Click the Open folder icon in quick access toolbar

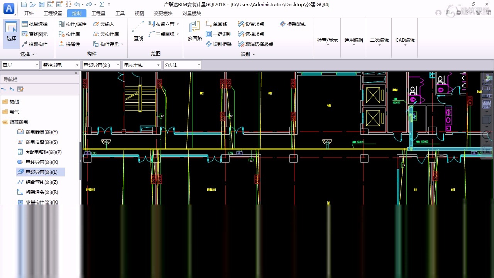33,4
